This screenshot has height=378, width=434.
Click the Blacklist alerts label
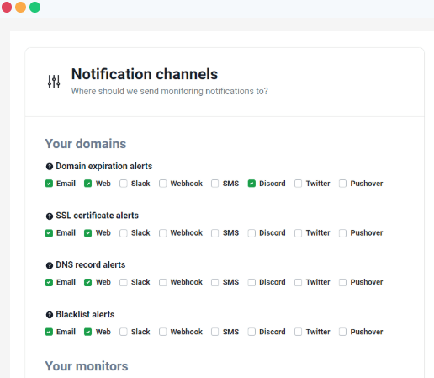[x=85, y=314]
